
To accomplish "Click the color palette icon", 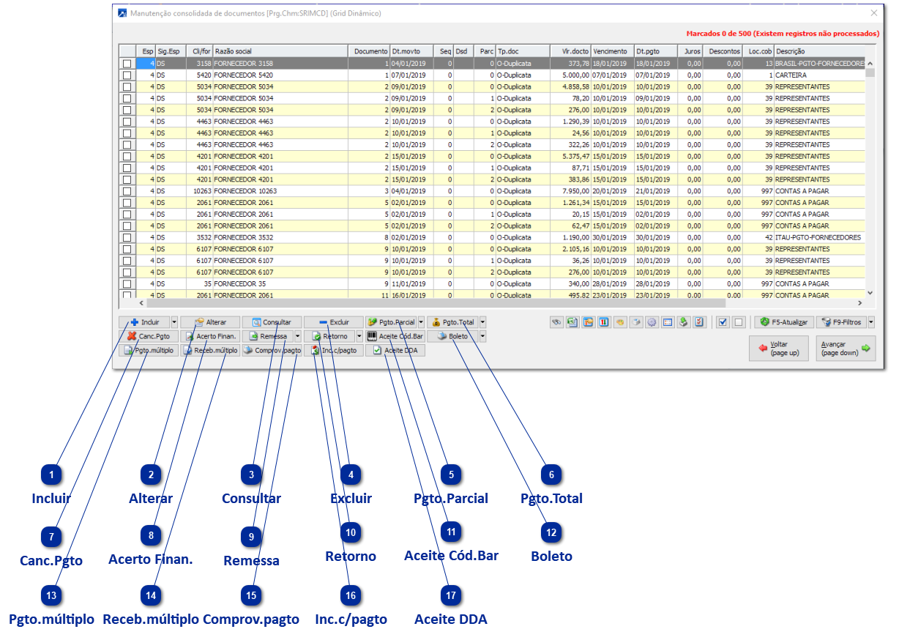I will (x=622, y=322).
